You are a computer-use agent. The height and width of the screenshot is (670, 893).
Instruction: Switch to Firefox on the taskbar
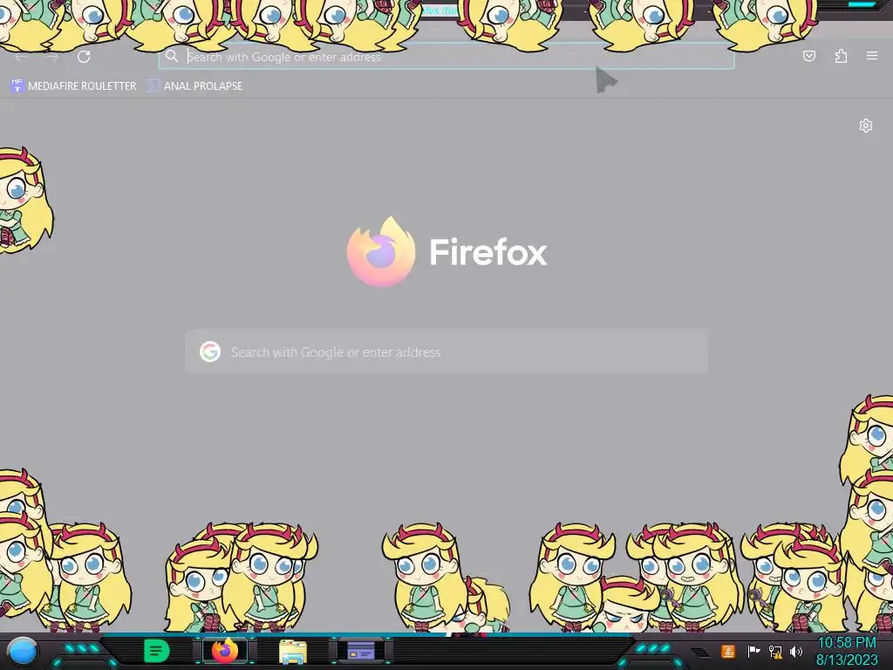coord(225,651)
